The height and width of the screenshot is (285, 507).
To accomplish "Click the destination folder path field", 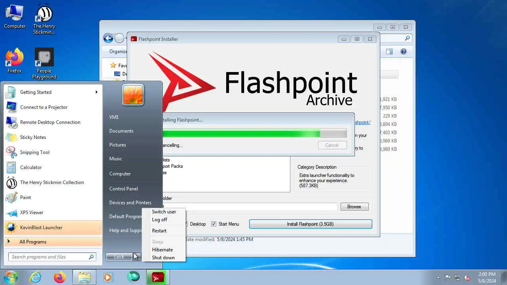I will (250, 207).
